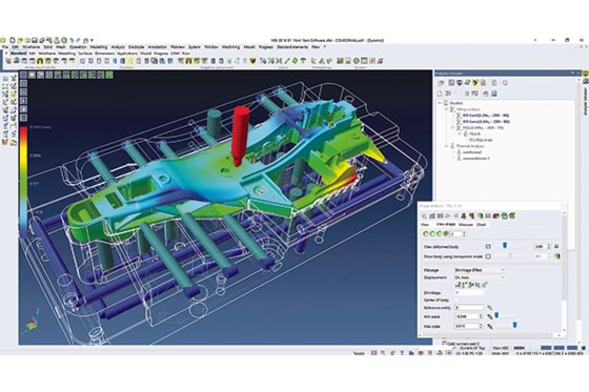Select the eyedropper icon next to Reference entity field

(490, 307)
